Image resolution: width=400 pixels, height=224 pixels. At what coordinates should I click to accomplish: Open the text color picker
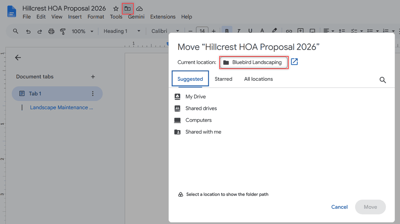(262, 31)
